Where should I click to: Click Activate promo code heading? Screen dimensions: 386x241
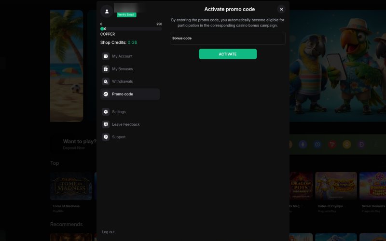point(230,9)
